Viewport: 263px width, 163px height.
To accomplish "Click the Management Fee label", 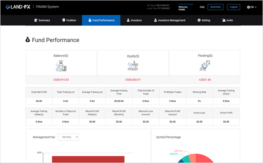I will (44, 137).
